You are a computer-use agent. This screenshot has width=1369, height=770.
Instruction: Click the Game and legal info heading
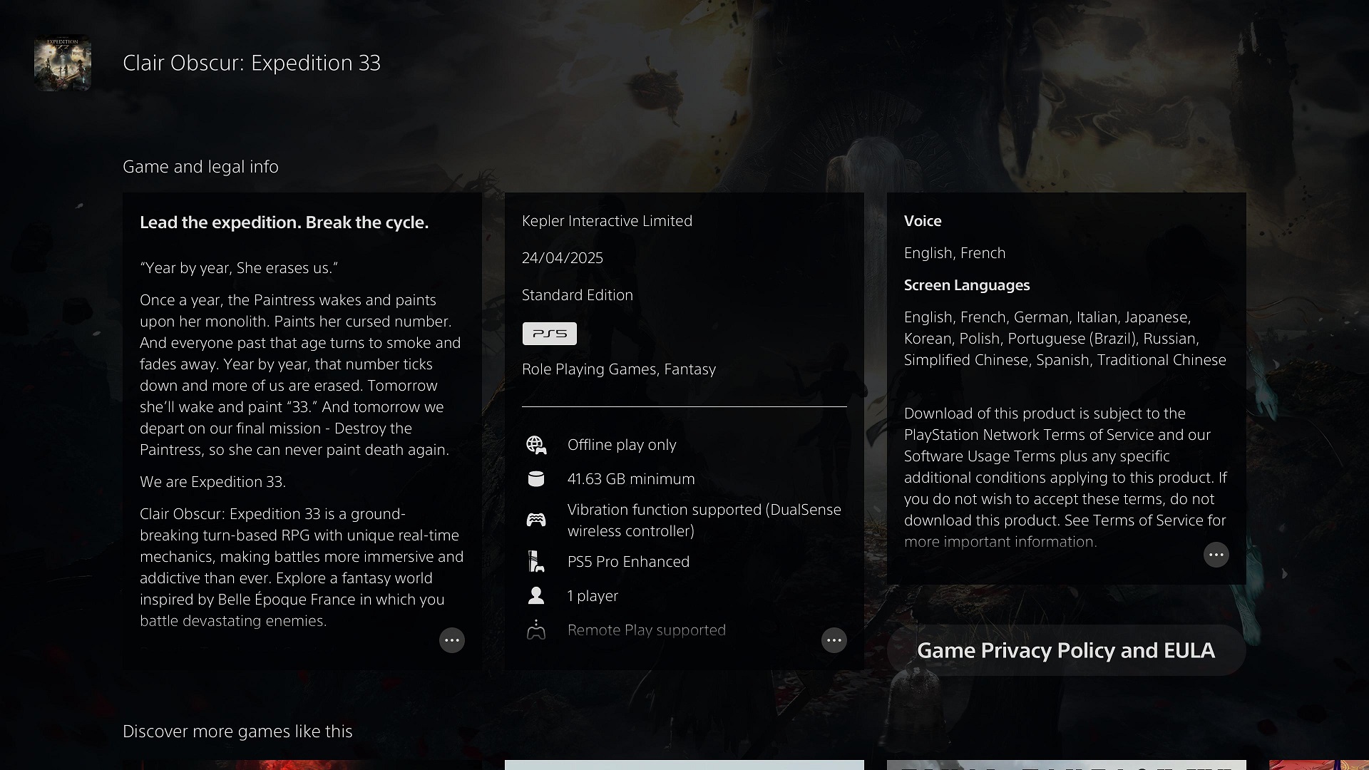[200, 166]
